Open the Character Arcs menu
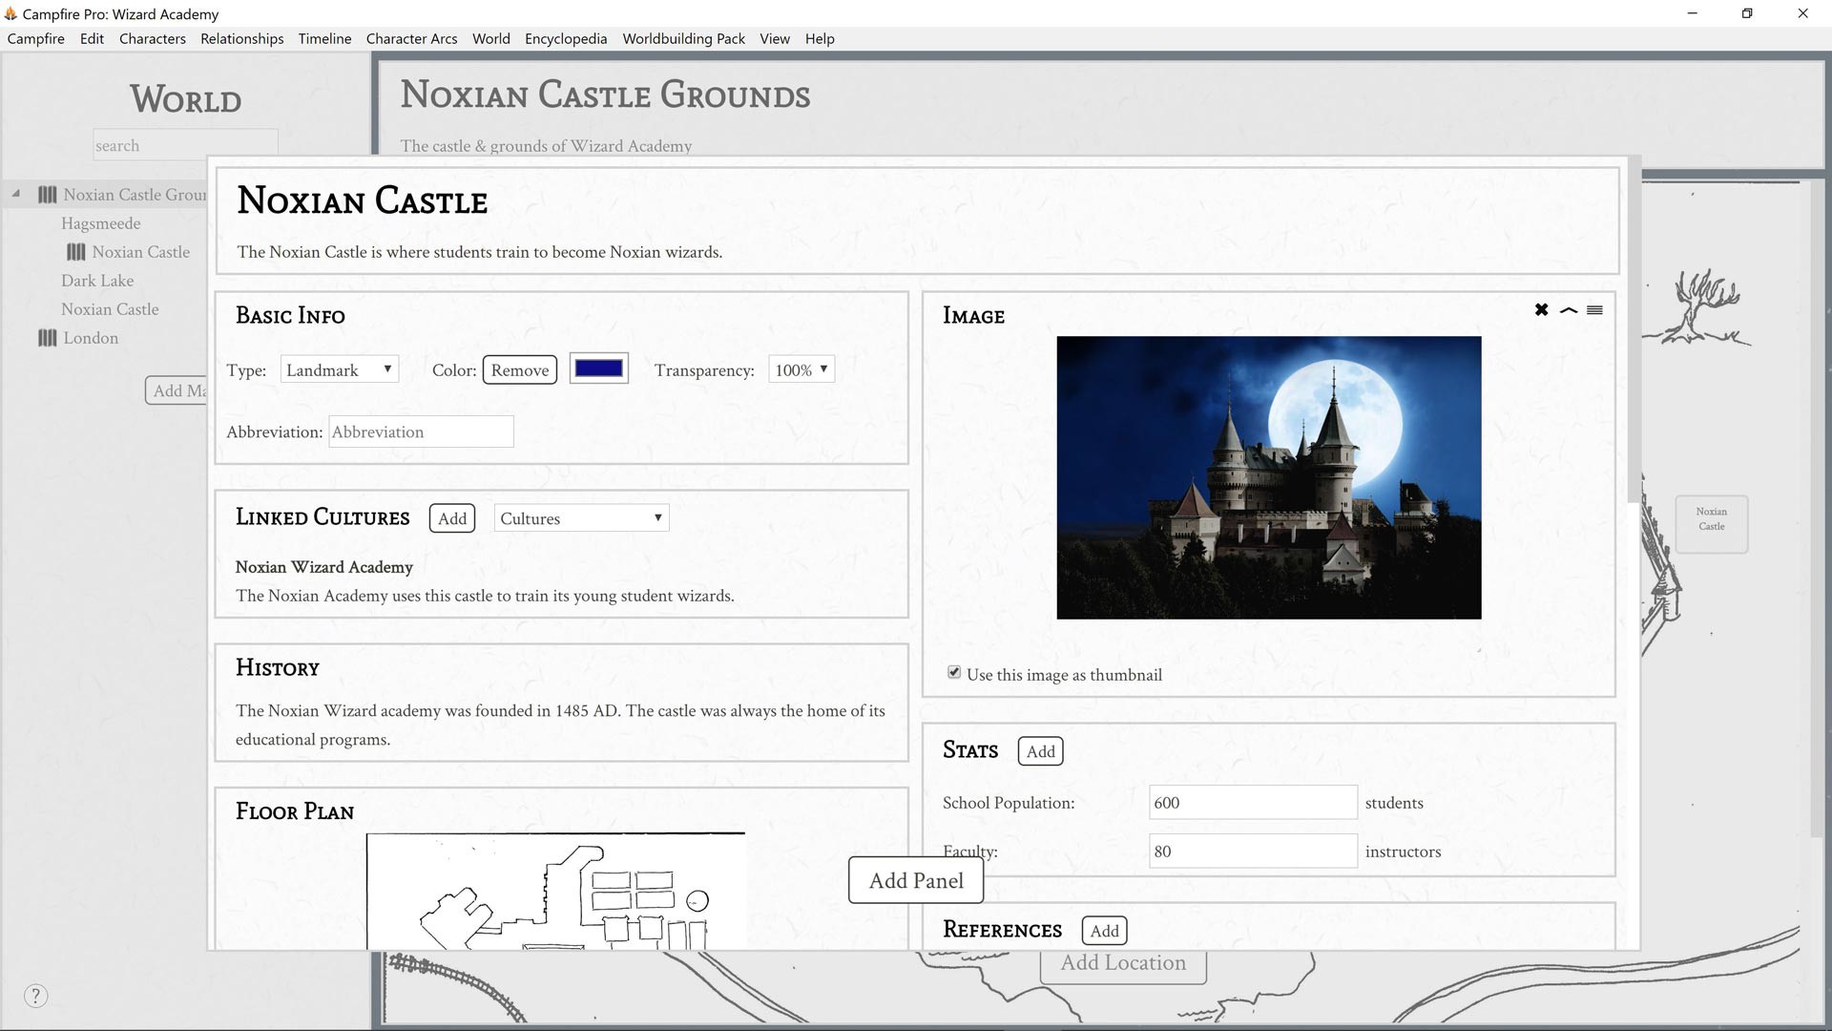Viewport: 1832px width, 1031px height. pos(410,38)
